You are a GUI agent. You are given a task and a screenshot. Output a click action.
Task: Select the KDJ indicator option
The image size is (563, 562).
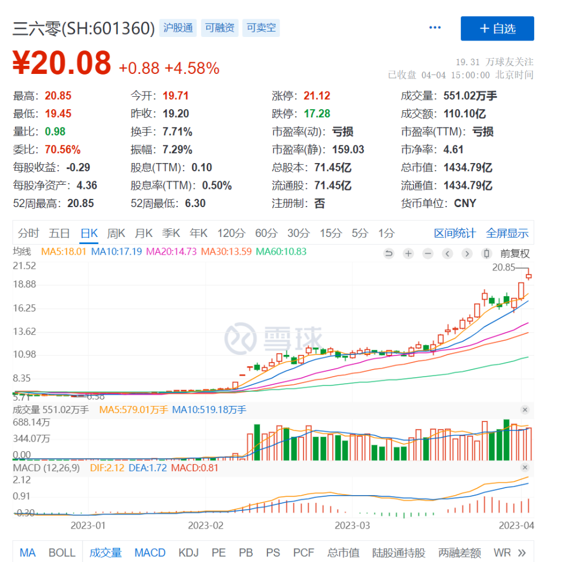pyautogui.click(x=188, y=552)
